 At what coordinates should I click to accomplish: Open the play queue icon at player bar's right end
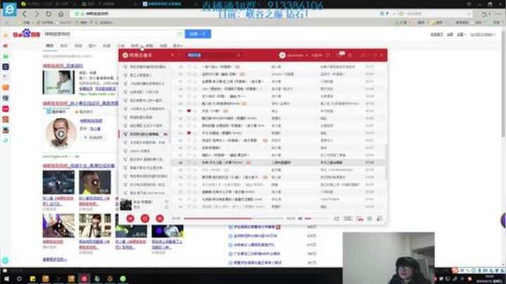tap(379, 219)
